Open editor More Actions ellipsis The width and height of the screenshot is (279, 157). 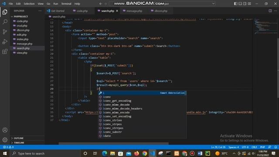(276, 11)
